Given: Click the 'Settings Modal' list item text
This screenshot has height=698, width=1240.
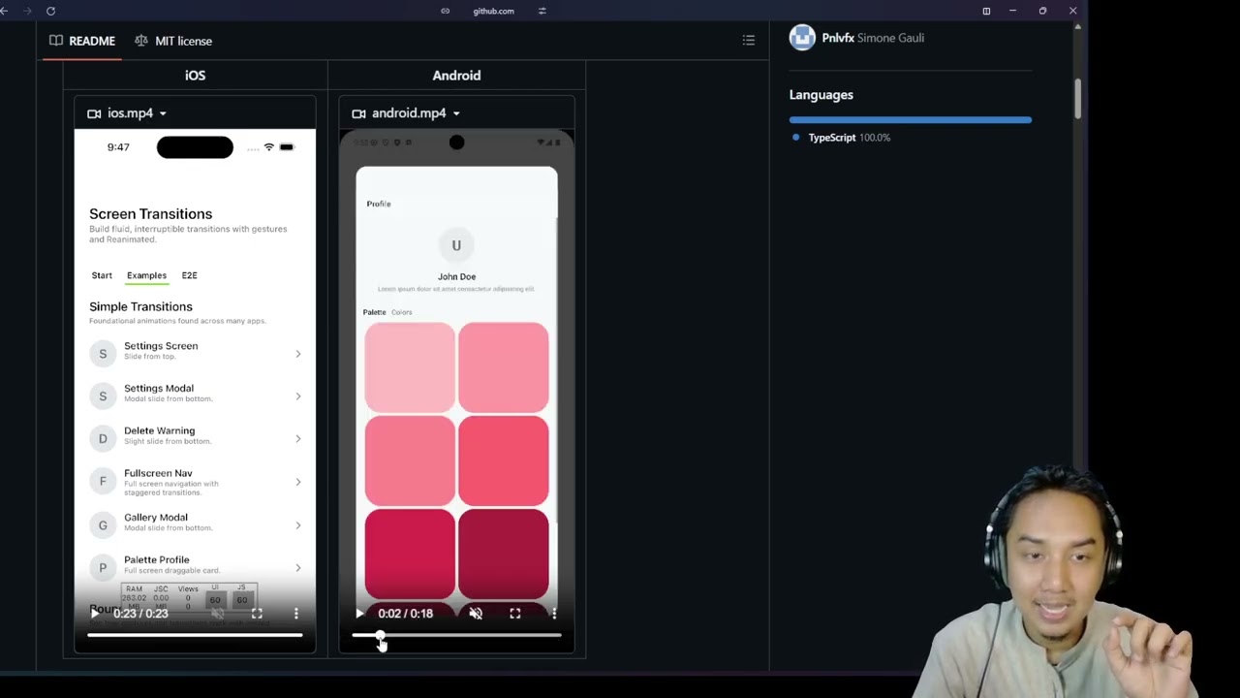Looking at the screenshot, I should pyautogui.click(x=159, y=389).
